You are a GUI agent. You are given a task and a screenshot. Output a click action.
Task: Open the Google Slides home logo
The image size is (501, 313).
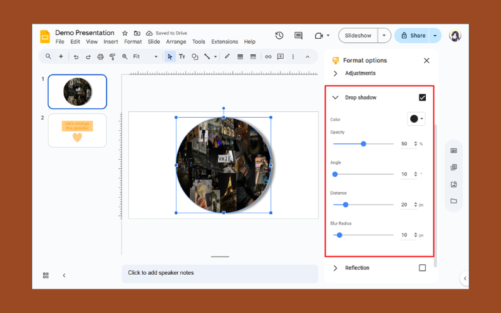pos(45,36)
